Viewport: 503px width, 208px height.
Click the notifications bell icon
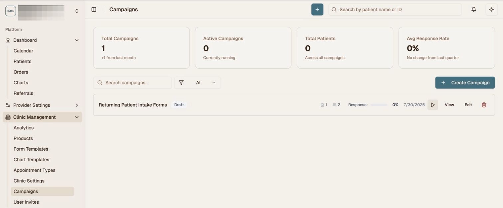(474, 10)
